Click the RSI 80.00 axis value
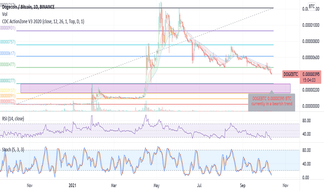 306,121
